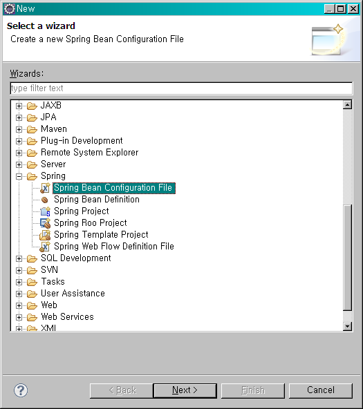
Task: Click the Spring Bean Configuration File icon
Action: tap(45, 188)
